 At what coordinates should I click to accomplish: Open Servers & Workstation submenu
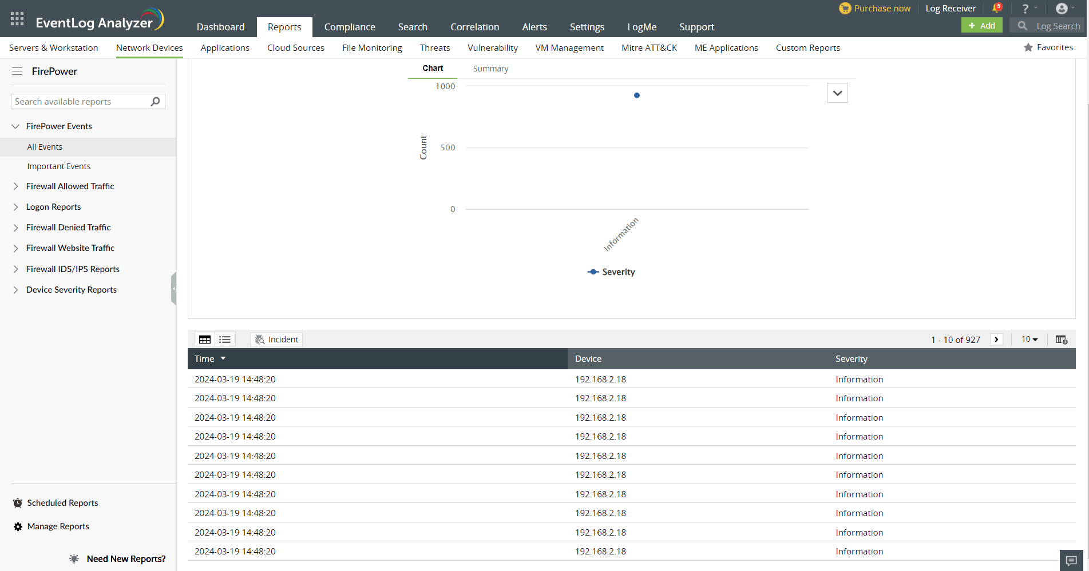(x=54, y=48)
